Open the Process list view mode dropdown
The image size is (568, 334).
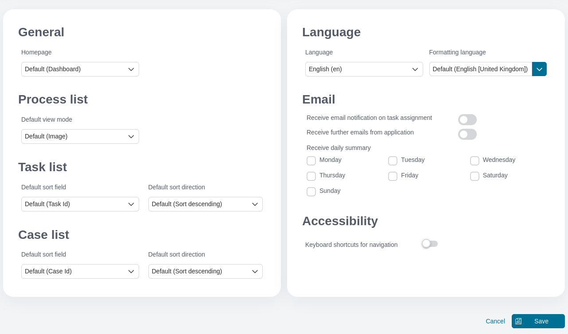[x=80, y=137]
